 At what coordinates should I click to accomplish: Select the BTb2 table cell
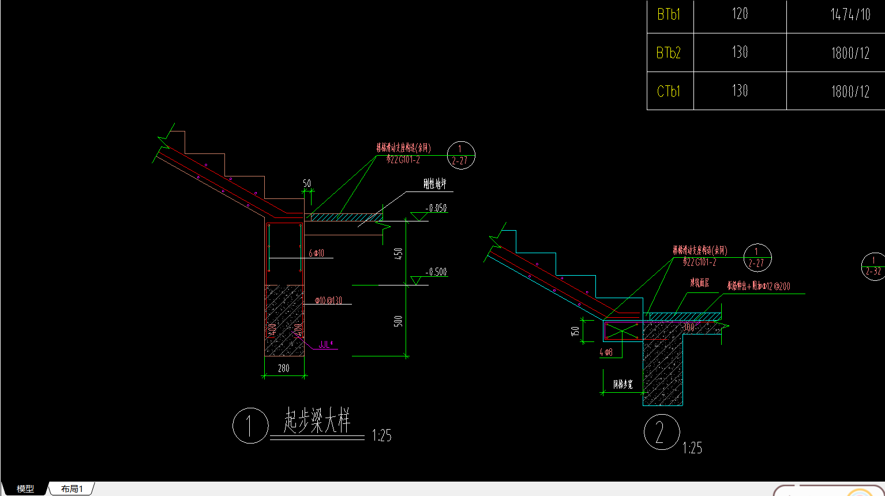[x=669, y=53]
